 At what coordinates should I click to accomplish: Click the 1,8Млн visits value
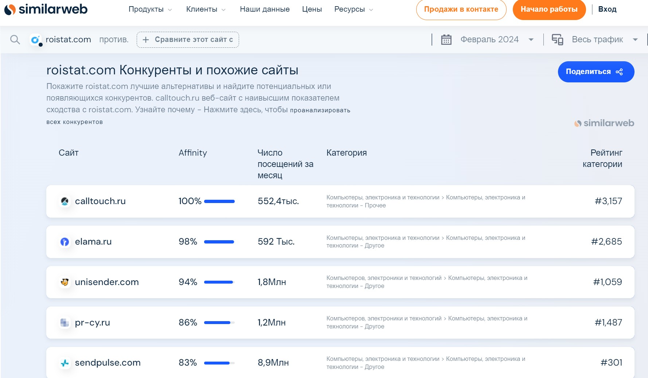point(272,282)
